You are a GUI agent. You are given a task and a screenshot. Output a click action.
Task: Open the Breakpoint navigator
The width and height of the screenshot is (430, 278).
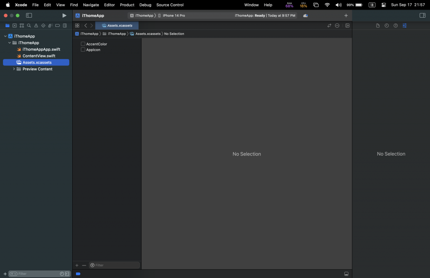[x=57, y=26]
